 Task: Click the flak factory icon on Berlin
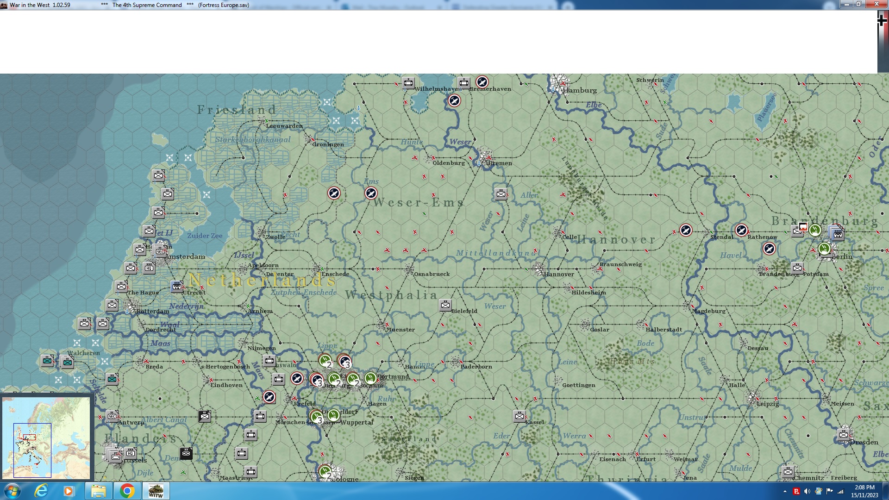tap(824, 249)
